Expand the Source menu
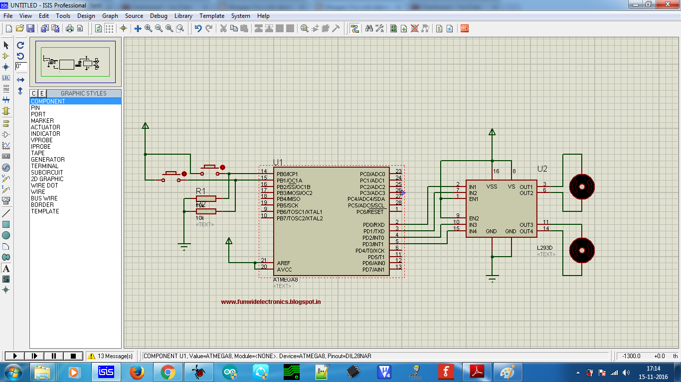Screen dimensions: 681x382 coord(134,15)
